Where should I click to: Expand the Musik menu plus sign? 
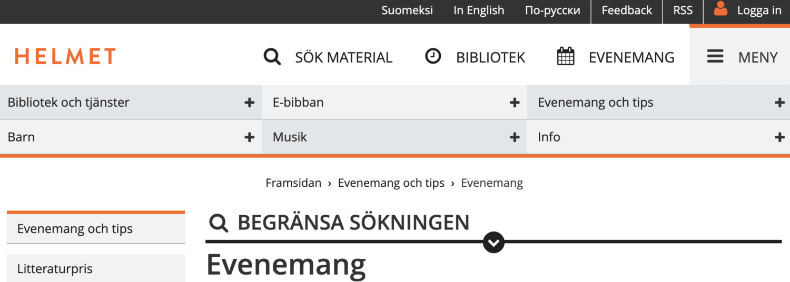coord(515,137)
